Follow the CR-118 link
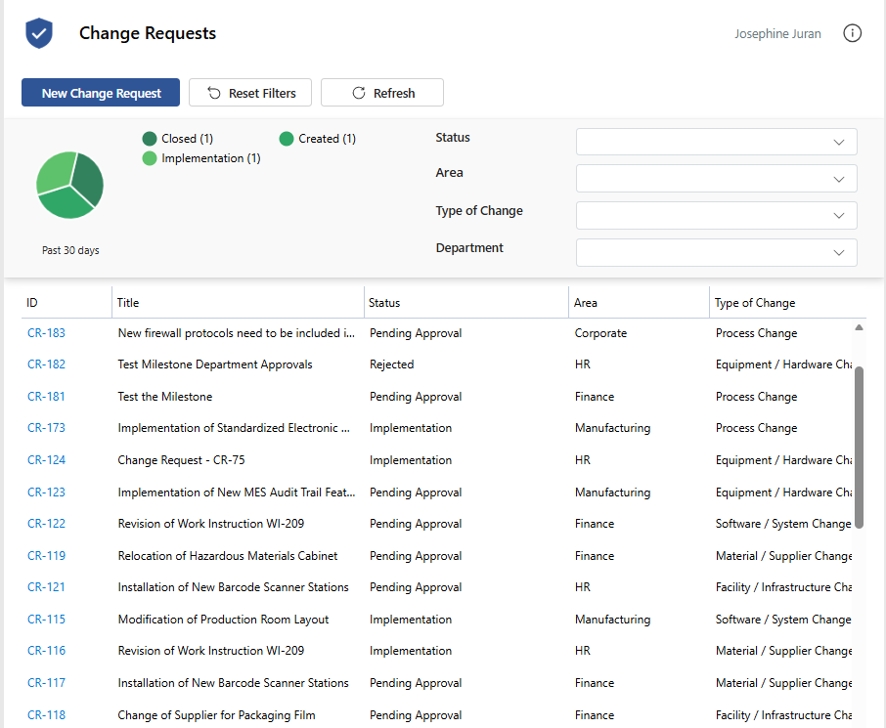This screenshot has height=728, width=886. pos(46,715)
